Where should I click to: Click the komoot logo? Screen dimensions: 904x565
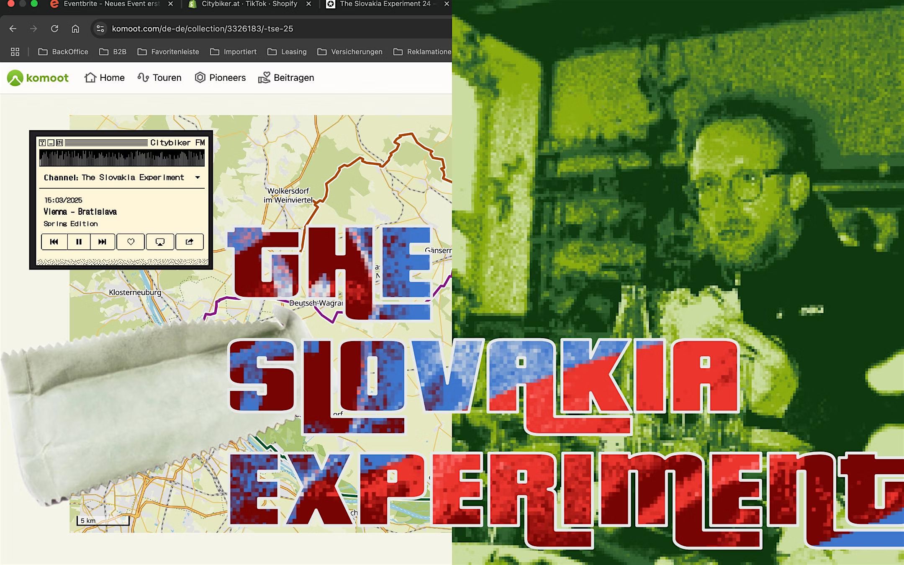(x=38, y=78)
